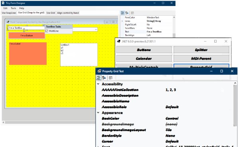
Task: Click the Alphabetical sort icon in Tiny Form Designer
Action: 127,13
